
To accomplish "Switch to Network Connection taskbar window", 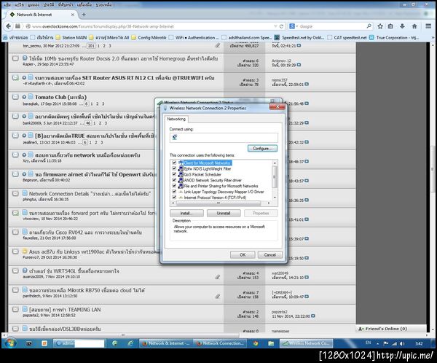I will [x=220, y=343].
